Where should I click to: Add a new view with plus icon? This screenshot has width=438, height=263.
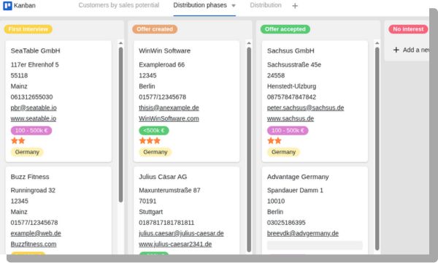295,6
